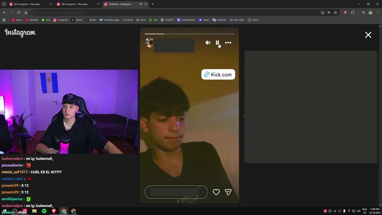Image resolution: width=382 pixels, height=215 pixels.
Task: Open a new browser tab
Action: pyautogui.click(x=153, y=4)
